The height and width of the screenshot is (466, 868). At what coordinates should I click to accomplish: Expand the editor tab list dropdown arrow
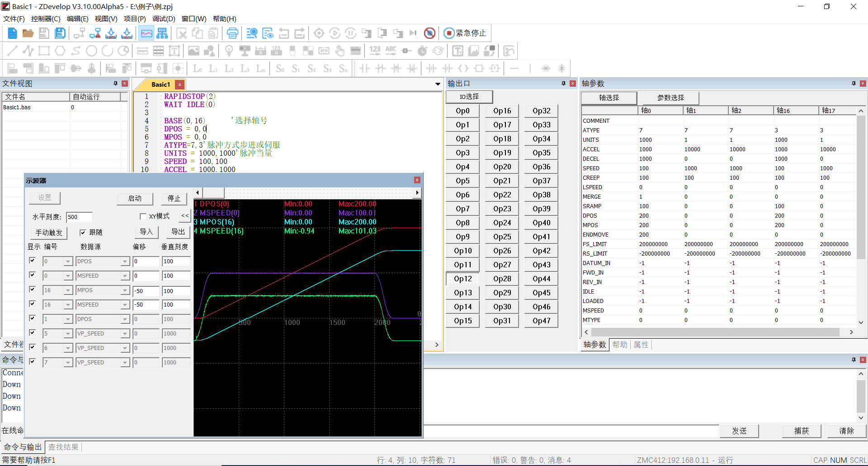coord(437,84)
